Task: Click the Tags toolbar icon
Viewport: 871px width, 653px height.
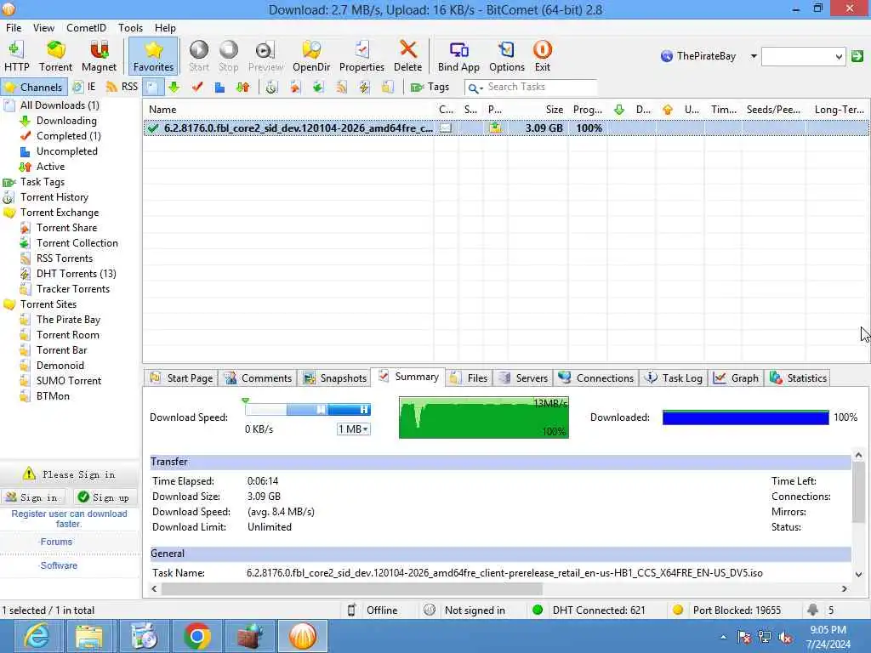Action: [430, 88]
